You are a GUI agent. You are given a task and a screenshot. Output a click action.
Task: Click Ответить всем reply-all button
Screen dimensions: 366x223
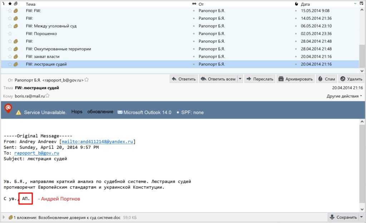click(218, 79)
